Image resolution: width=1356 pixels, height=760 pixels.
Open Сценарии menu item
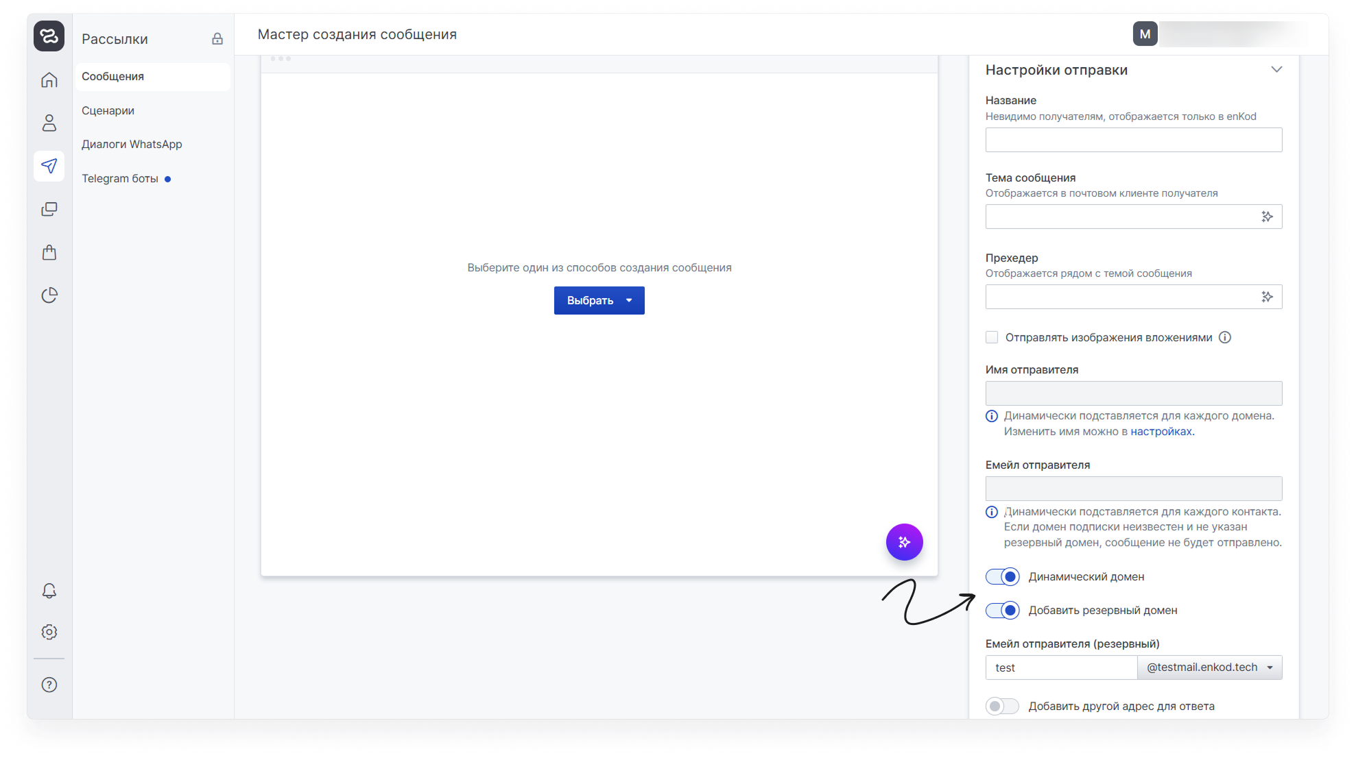point(108,111)
